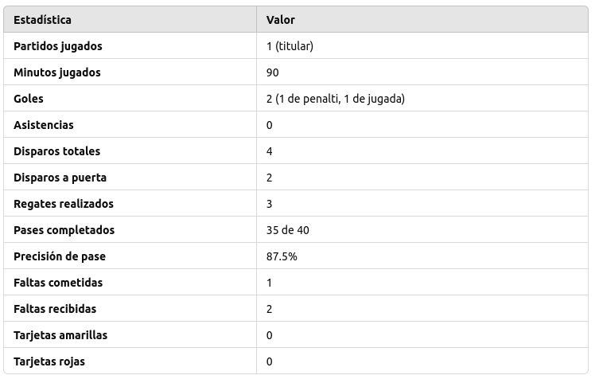Click the Estadística column header
599x379 pixels.
click(42, 20)
